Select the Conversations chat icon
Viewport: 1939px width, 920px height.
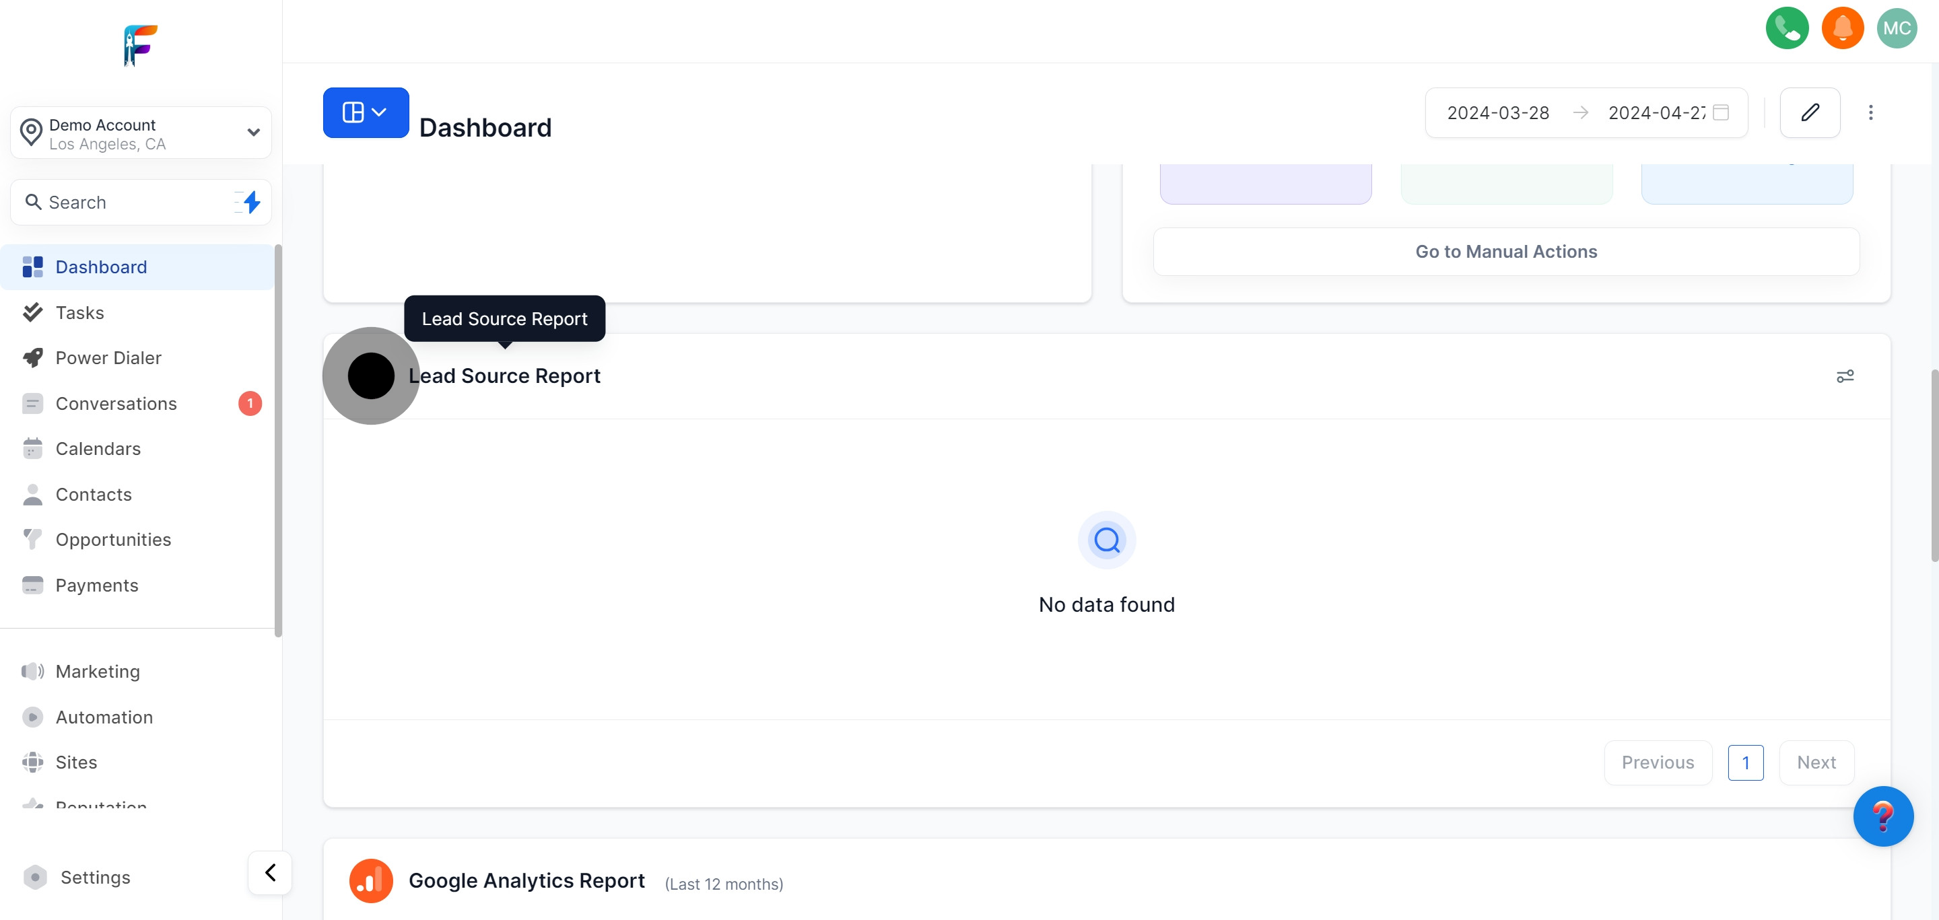[x=32, y=403]
